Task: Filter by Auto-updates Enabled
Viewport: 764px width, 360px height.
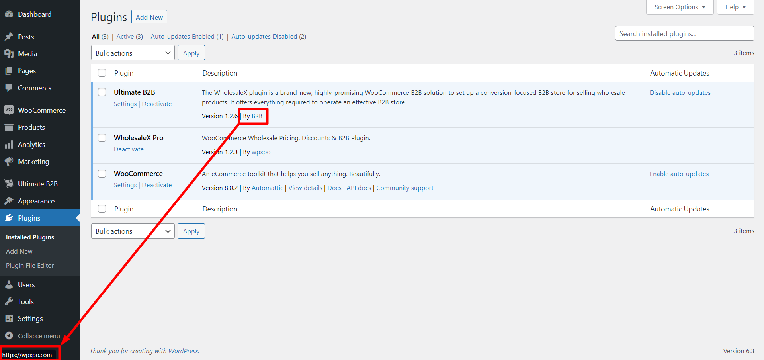Action: coord(182,36)
